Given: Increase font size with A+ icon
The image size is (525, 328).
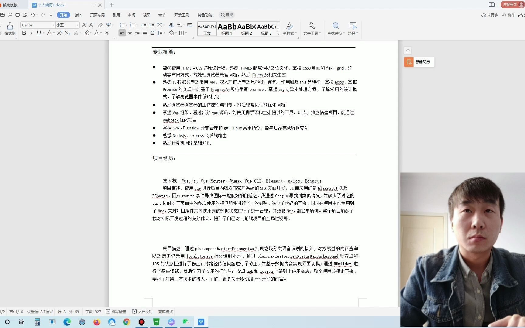Looking at the screenshot, I should 84,25.
